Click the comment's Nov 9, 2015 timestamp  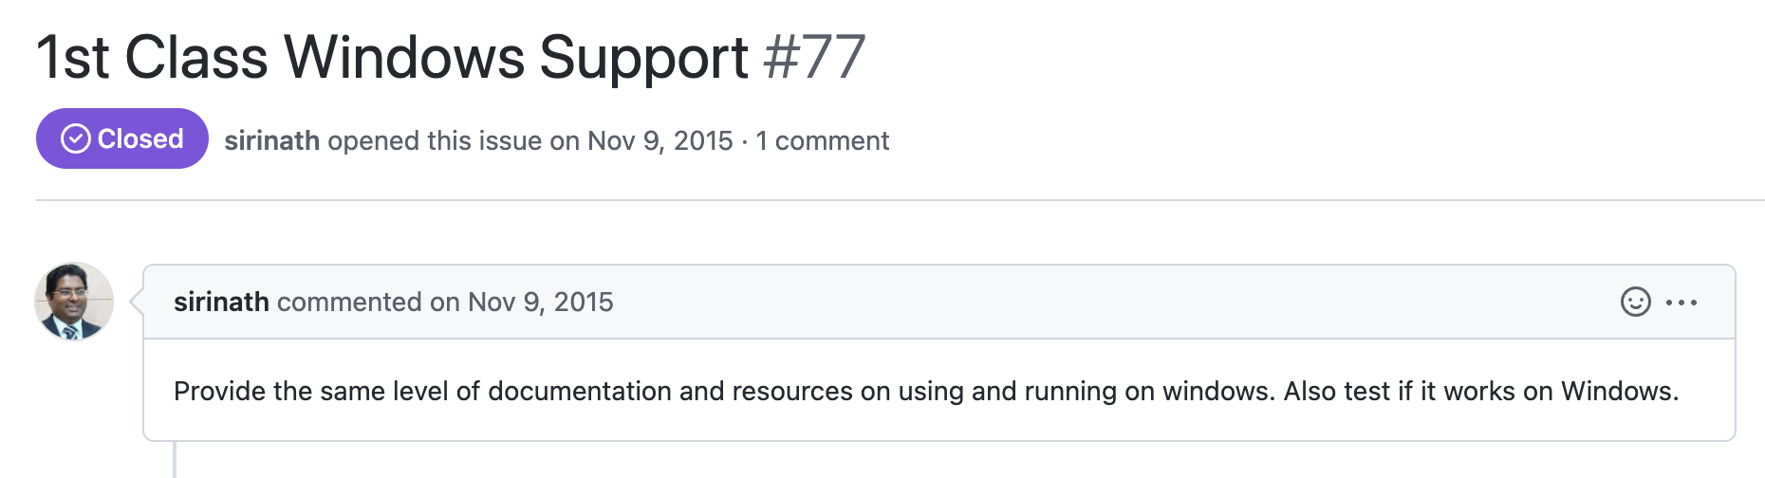541,302
